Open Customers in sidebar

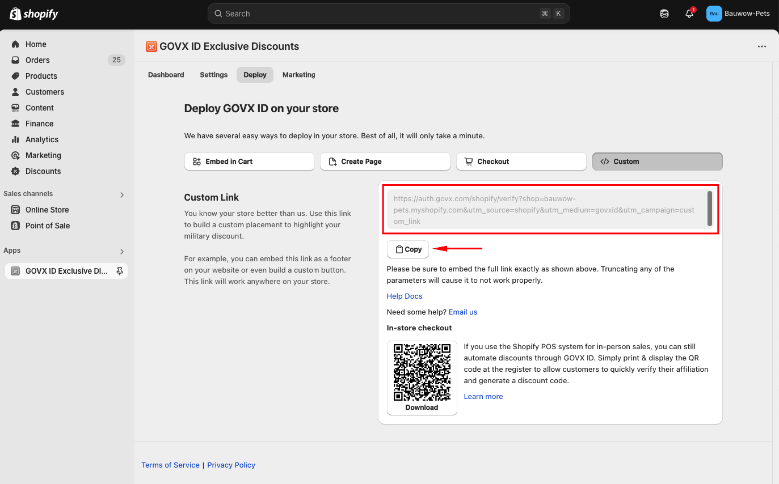(x=45, y=92)
